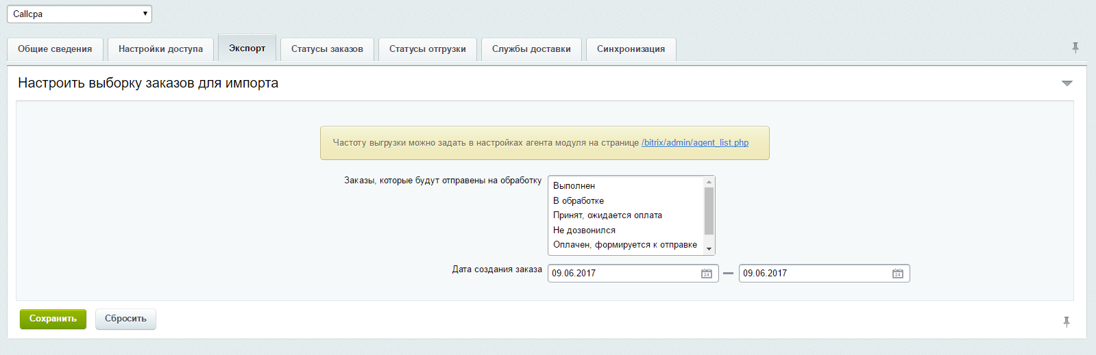1096x355 pixels.
Task: Open the Настройки доступа tab
Action: pos(160,49)
